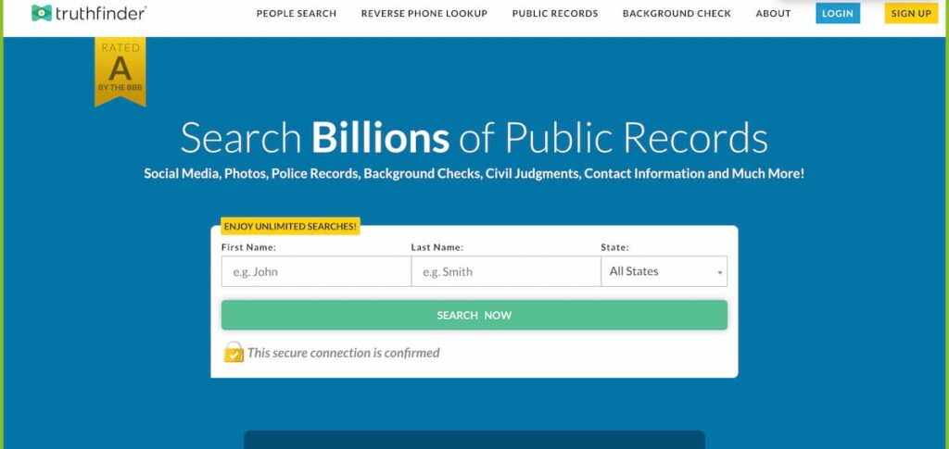Click the truthfinder brand name text

(101, 13)
